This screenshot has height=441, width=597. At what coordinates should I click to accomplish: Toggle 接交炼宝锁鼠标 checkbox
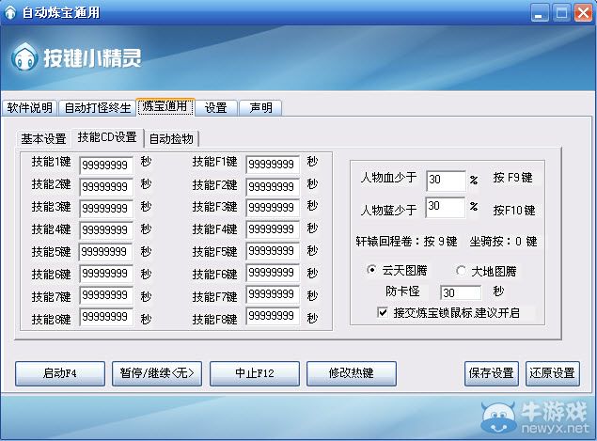(383, 313)
